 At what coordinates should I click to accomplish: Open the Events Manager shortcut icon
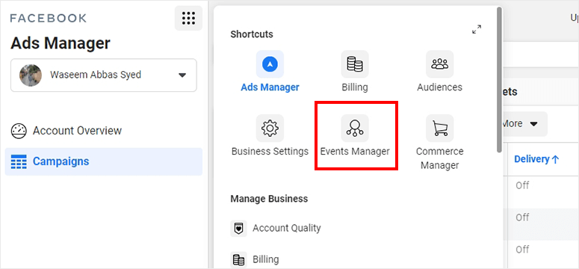[x=355, y=129]
